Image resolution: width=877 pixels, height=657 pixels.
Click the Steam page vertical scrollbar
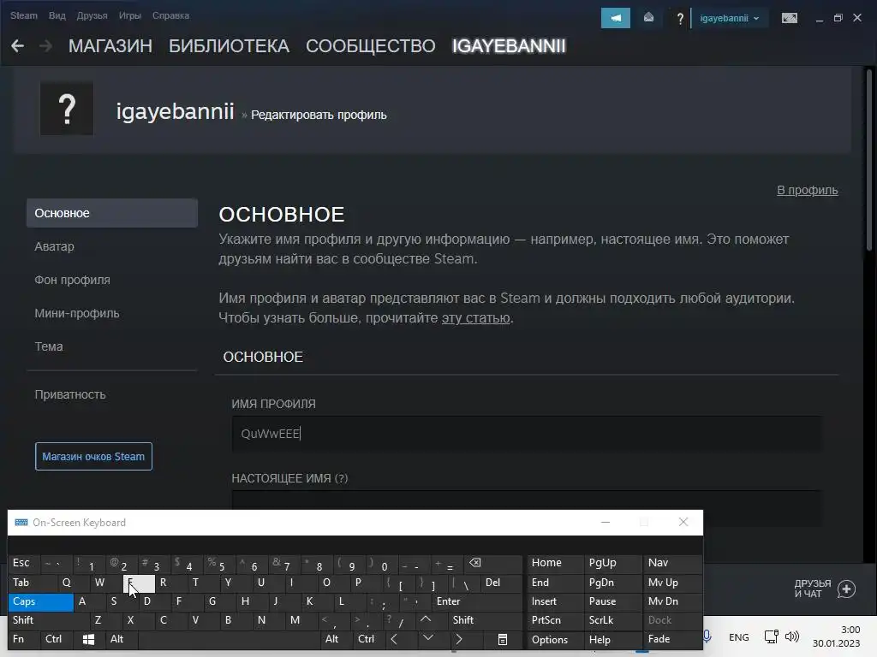[869, 159]
